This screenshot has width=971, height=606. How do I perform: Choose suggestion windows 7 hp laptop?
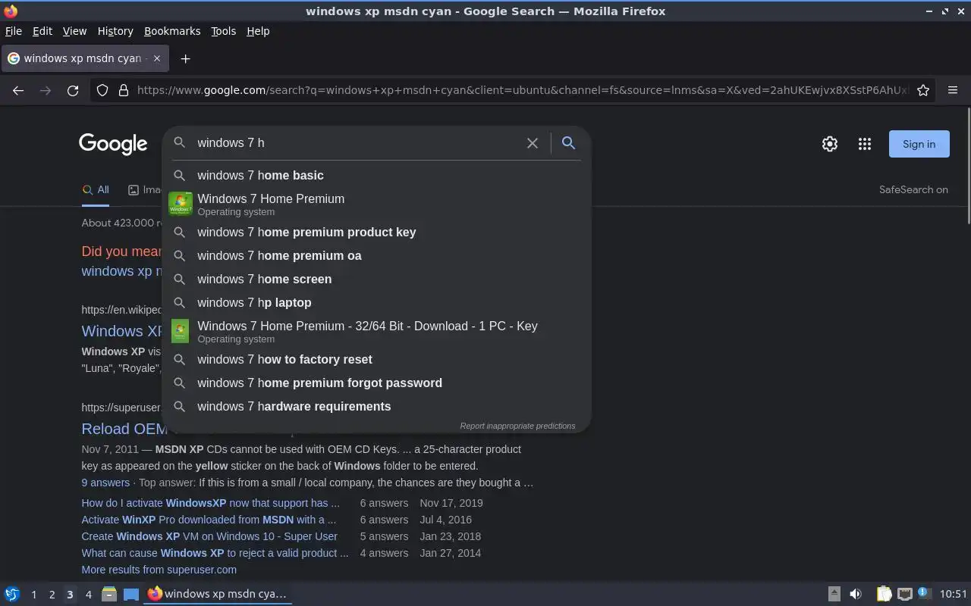[x=376, y=302]
